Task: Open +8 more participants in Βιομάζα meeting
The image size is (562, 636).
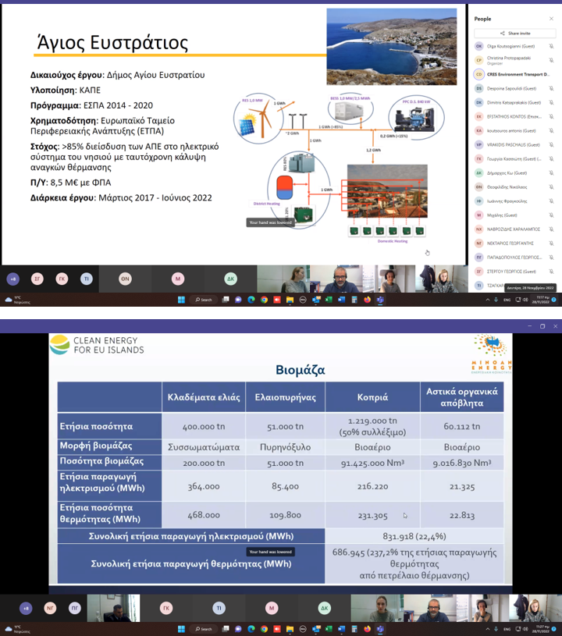Action: click(x=26, y=608)
